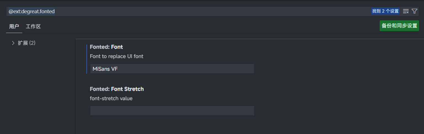
Task: Click the MiSans VF font input field
Action: pyautogui.click(x=172, y=69)
